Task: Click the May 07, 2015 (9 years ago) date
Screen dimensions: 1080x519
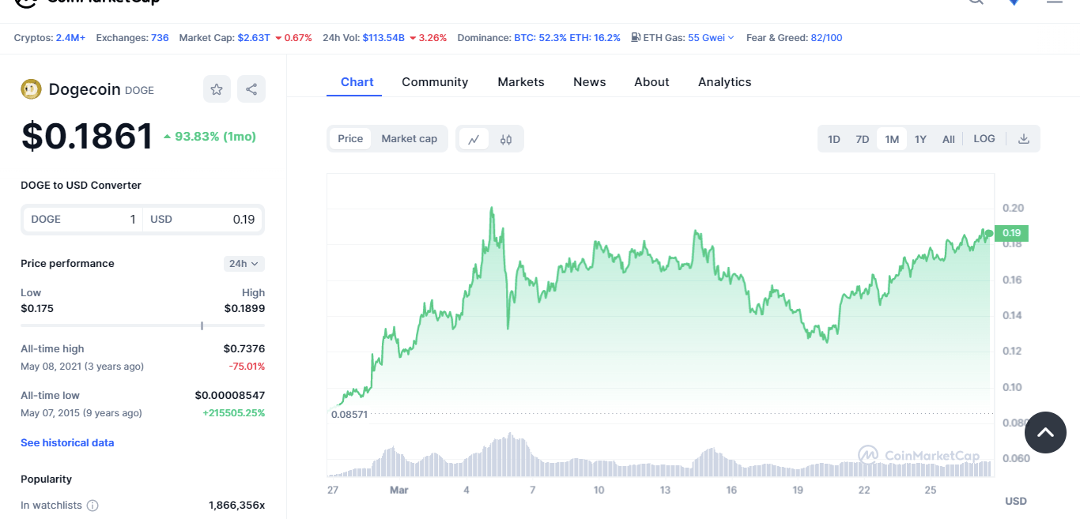Action: [x=81, y=413]
